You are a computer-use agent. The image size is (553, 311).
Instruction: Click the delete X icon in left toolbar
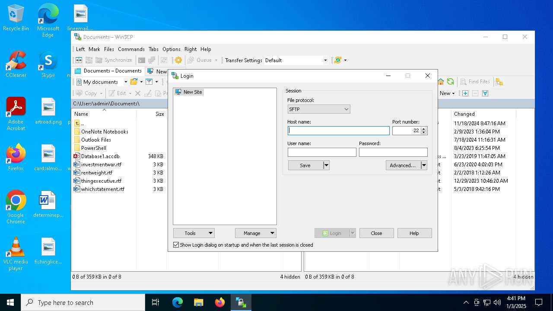[138, 93]
